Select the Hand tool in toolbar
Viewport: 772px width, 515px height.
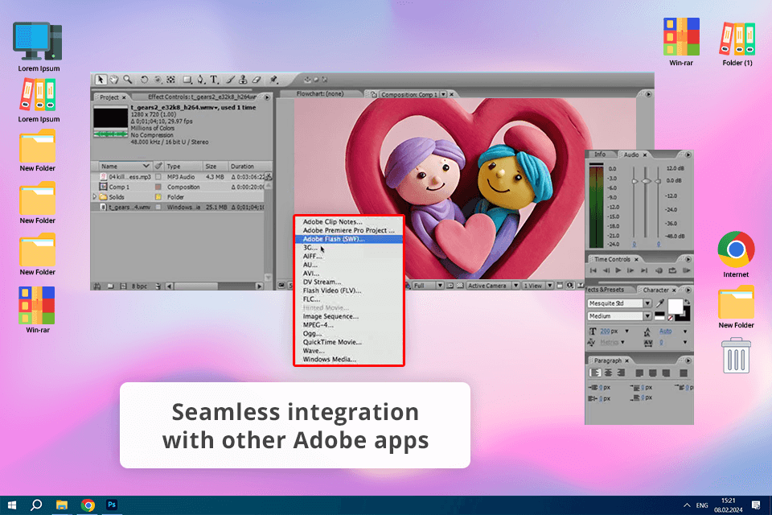(114, 80)
